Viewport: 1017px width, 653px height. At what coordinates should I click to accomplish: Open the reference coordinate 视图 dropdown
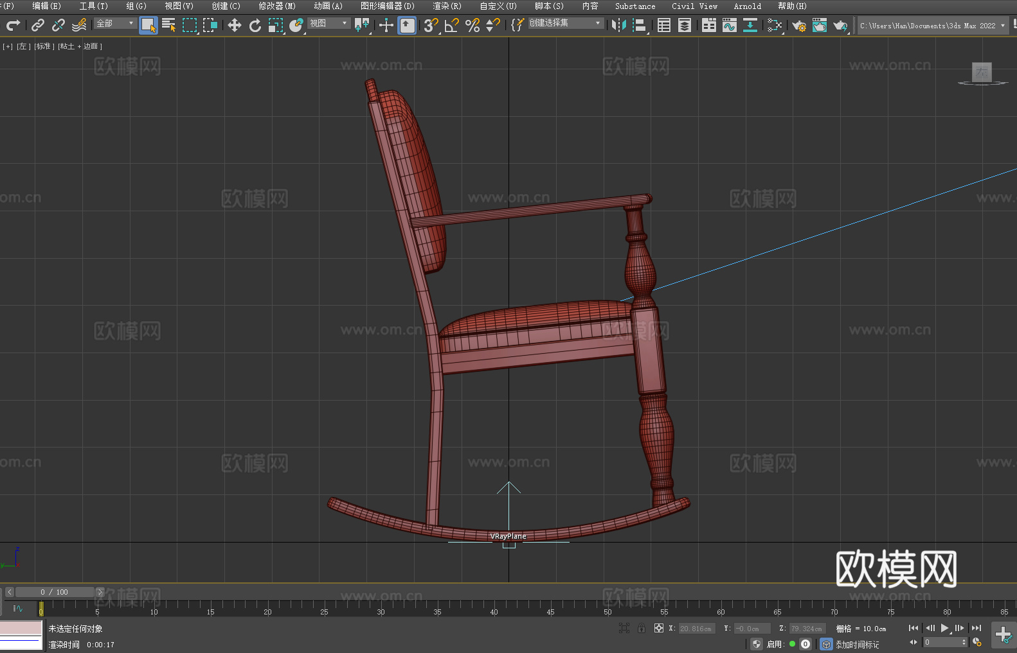328,23
